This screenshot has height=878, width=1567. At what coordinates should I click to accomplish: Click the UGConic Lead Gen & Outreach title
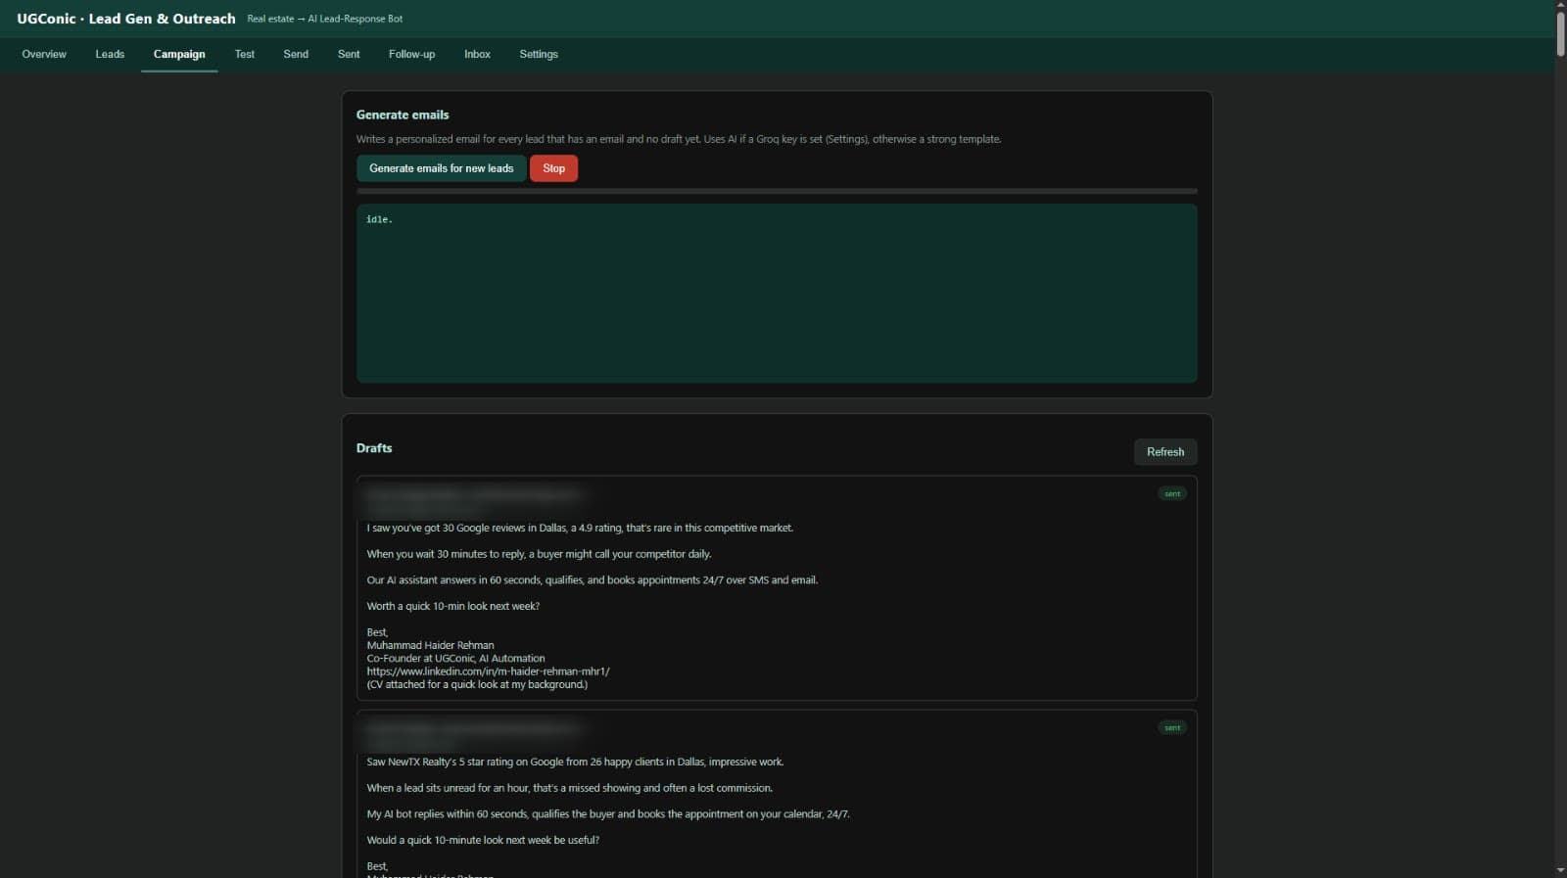(126, 19)
